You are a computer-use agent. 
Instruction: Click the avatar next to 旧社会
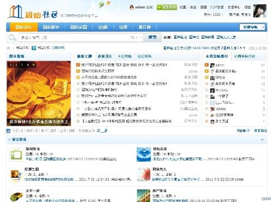pos(212,78)
